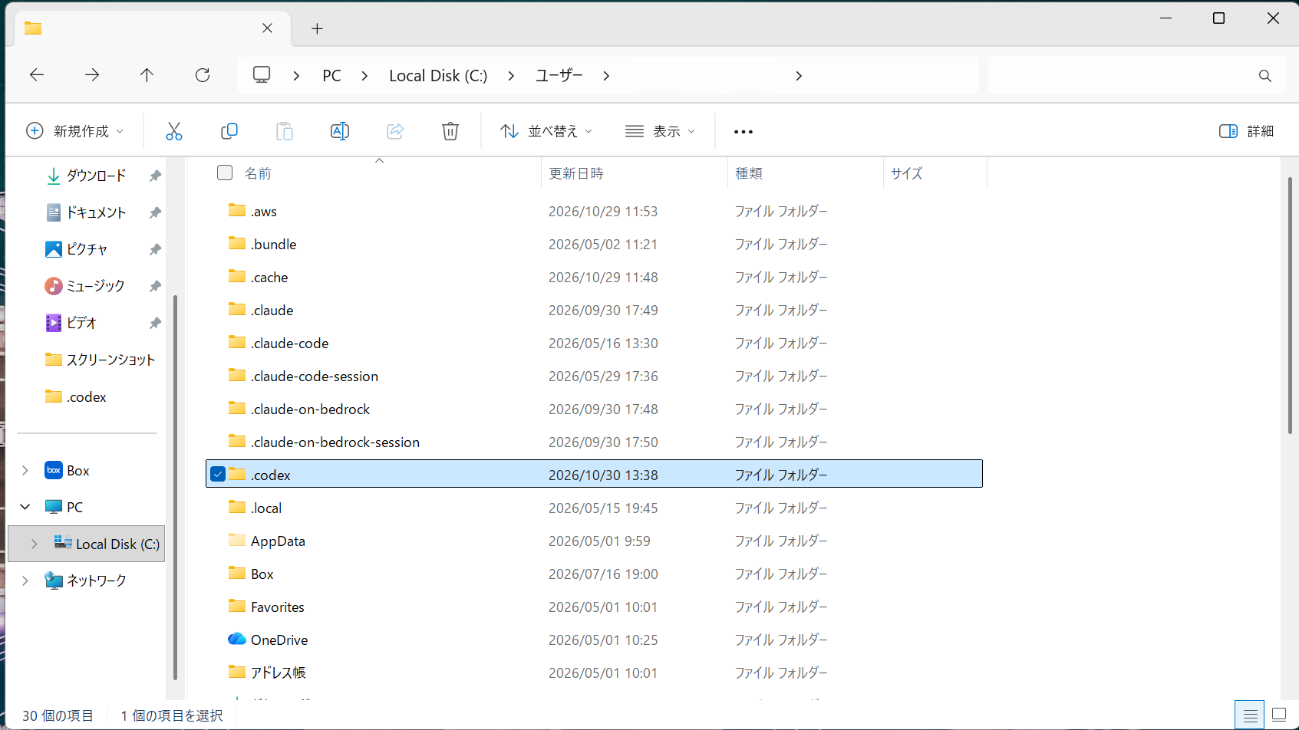Go up one folder level arrow

(x=147, y=75)
